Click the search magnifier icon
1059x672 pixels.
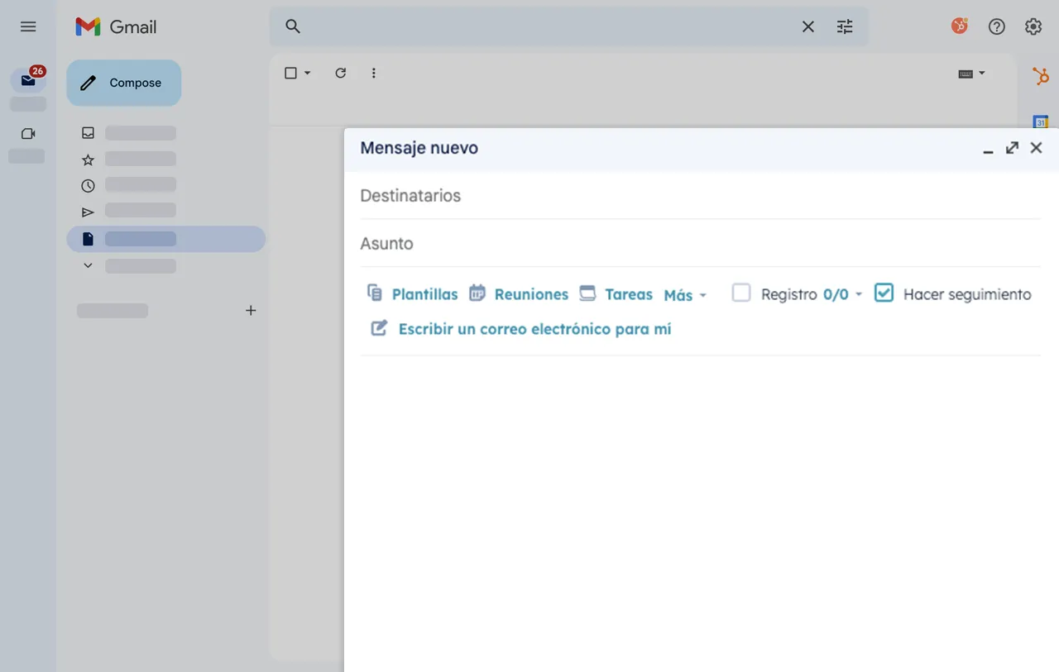point(293,26)
